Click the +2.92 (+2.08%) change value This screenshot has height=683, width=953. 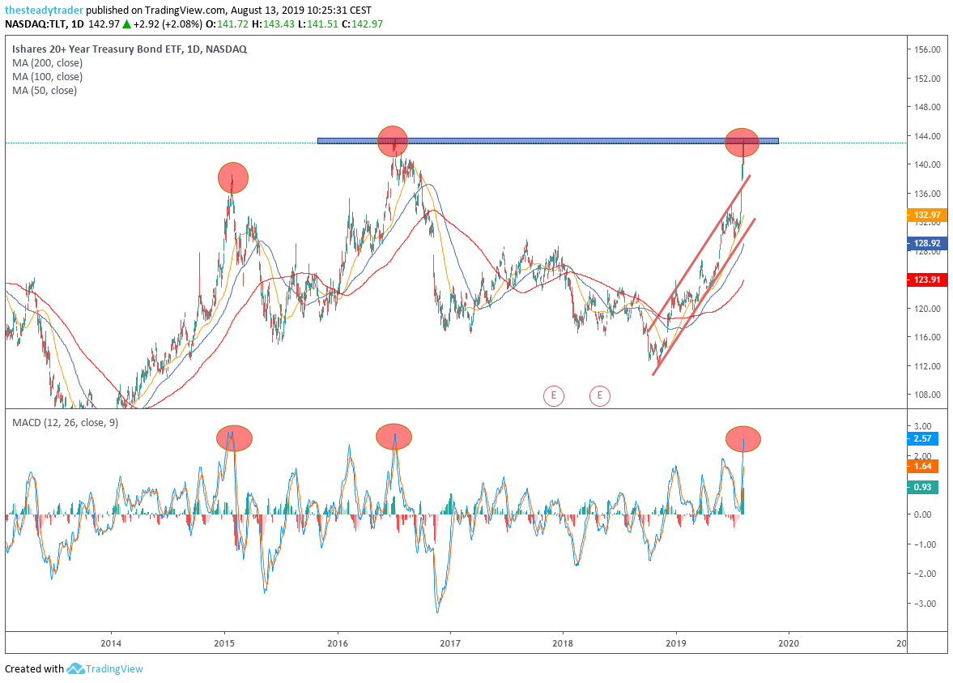[168, 24]
